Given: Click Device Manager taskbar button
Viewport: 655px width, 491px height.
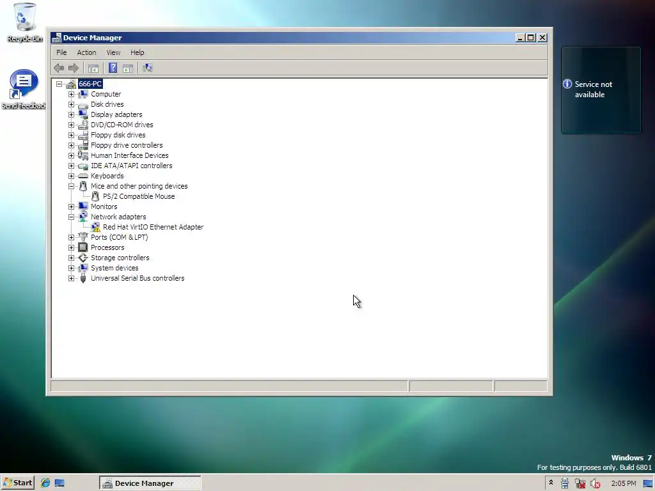Looking at the screenshot, I should pos(150,483).
